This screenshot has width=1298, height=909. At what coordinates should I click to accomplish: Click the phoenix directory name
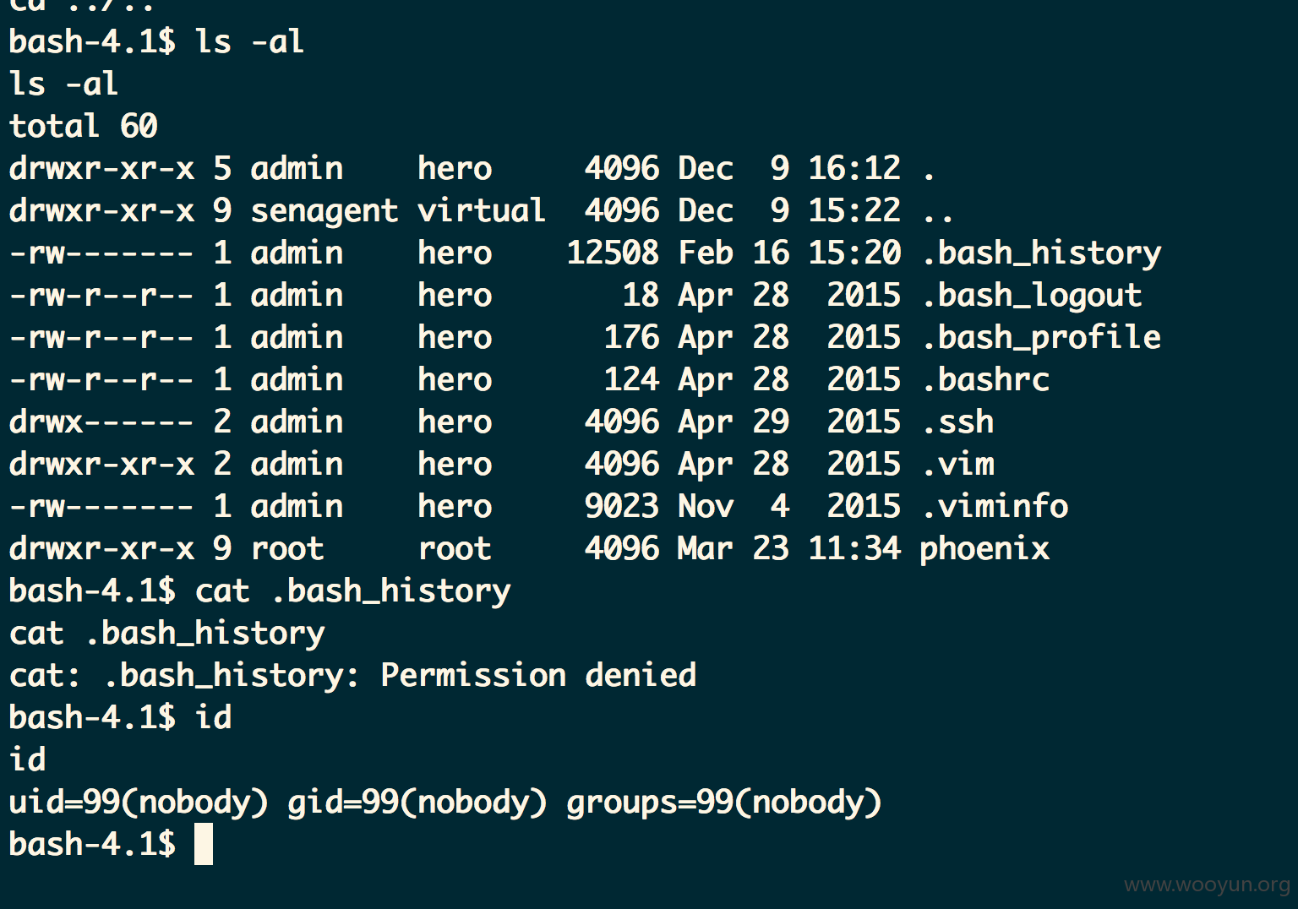984,549
